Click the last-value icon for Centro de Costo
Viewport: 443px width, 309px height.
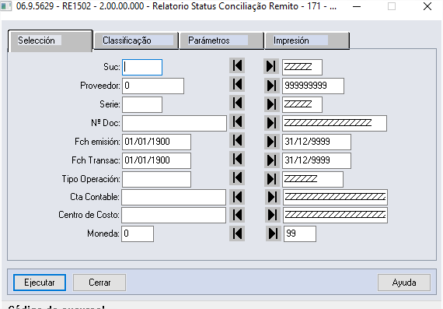pos(273,215)
